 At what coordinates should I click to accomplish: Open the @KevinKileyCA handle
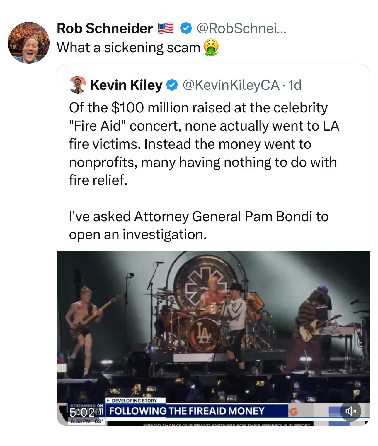[231, 85]
